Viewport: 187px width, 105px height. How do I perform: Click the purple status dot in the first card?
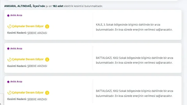tap(8, 16)
